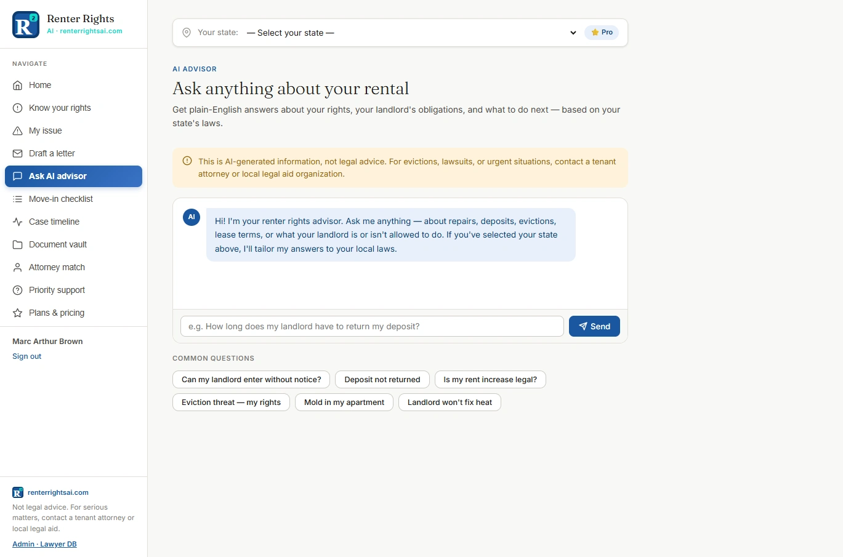Open the Select your state dropdown

pyautogui.click(x=411, y=33)
